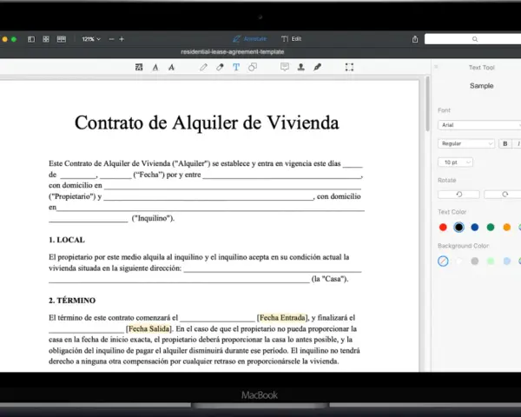Choose the white background color
The width and height of the screenshot is (521, 417).
(458, 261)
